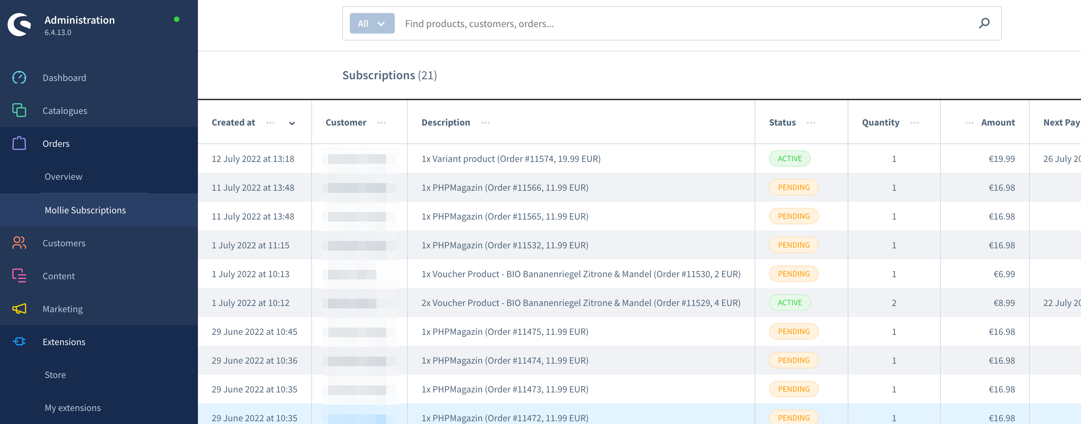Click the Customers people icon
Screen dimensions: 1081x424
tap(19, 243)
